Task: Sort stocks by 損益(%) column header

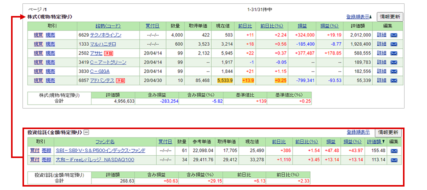Action: (x=329, y=26)
